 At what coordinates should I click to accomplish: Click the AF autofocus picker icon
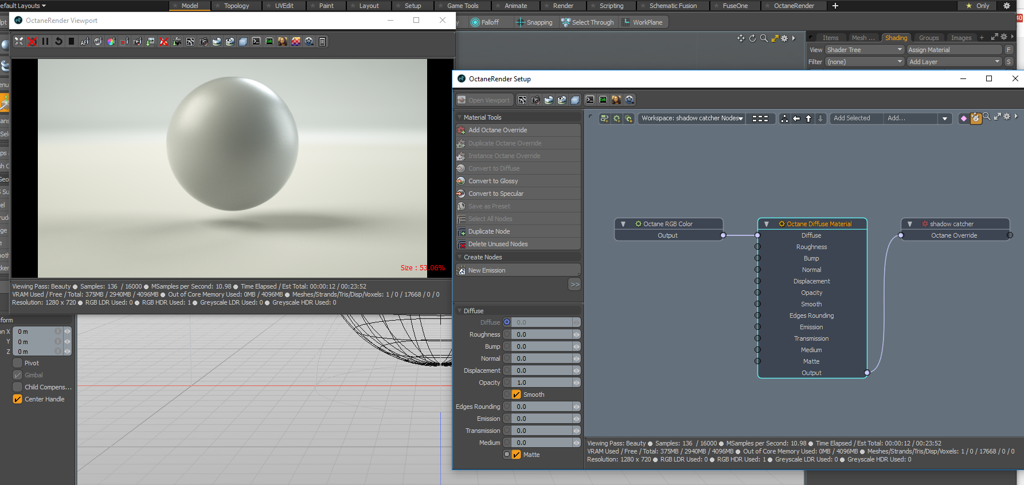tap(84, 41)
